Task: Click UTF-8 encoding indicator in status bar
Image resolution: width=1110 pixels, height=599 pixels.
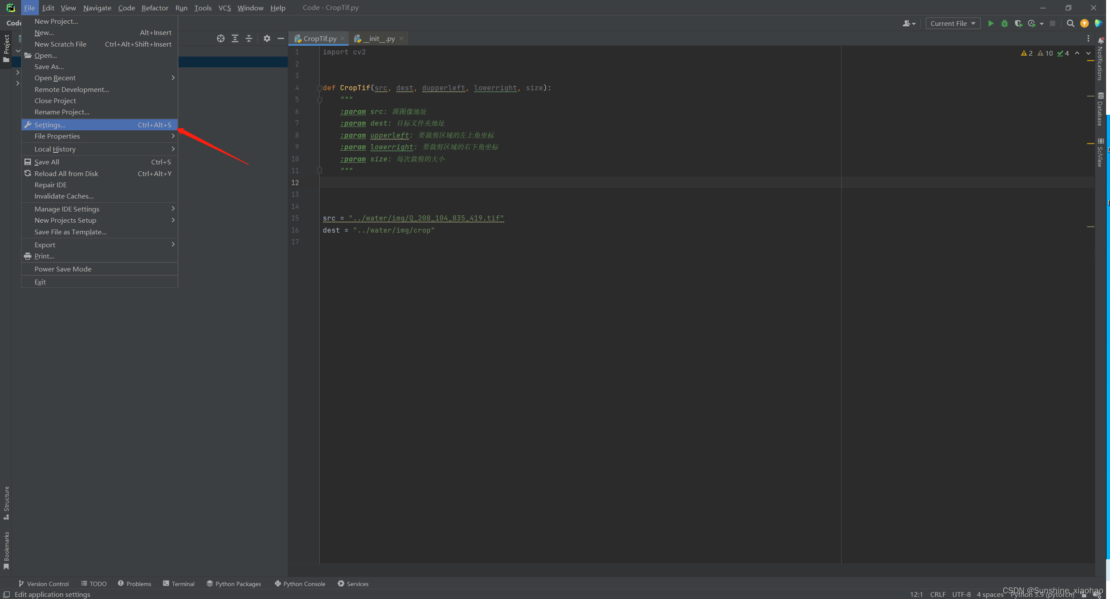Action: click(x=961, y=594)
